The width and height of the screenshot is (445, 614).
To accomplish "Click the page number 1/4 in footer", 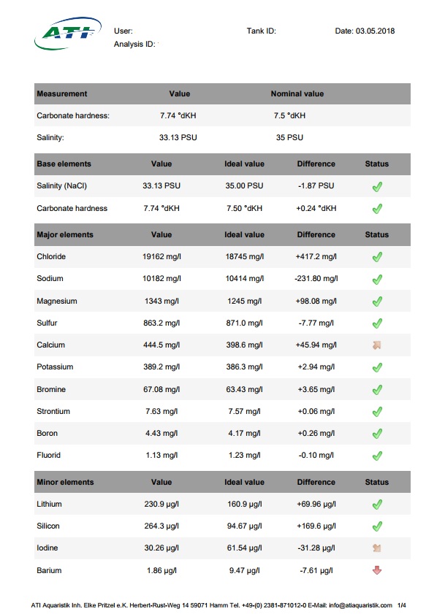I will 402,605.
